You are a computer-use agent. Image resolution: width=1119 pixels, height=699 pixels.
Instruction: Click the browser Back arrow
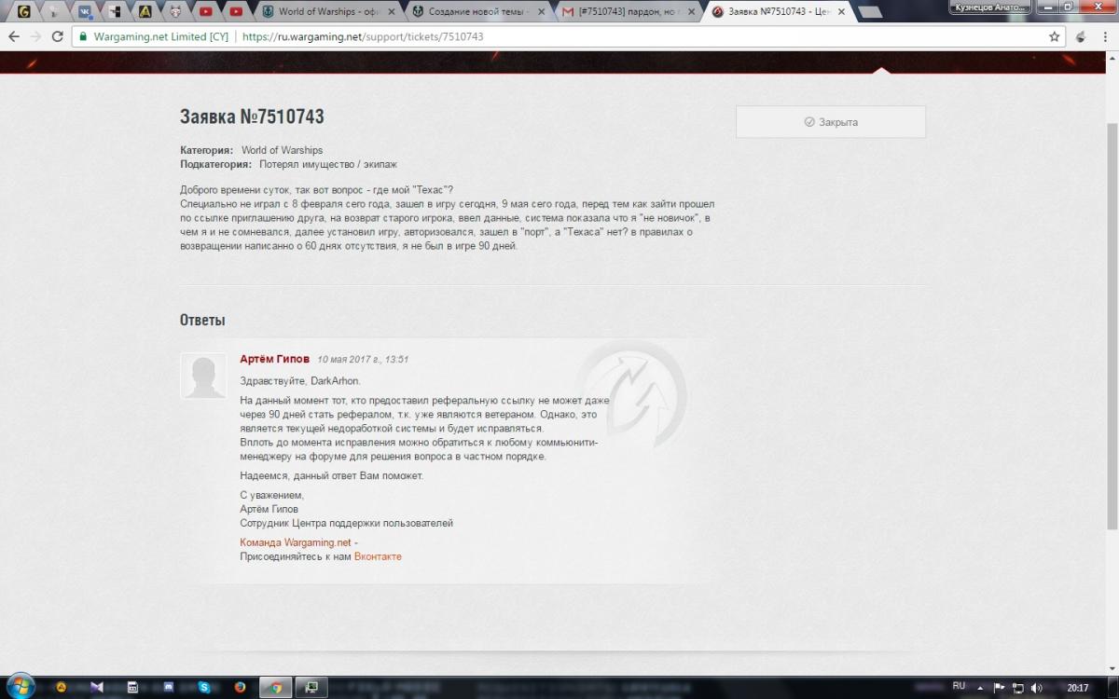[x=14, y=37]
